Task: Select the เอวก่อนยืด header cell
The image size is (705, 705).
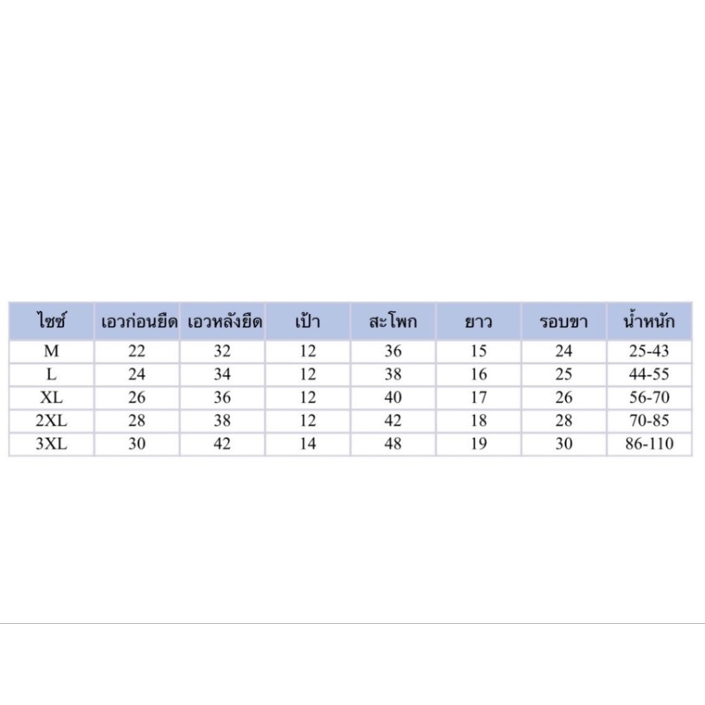Action: [137, 322]
